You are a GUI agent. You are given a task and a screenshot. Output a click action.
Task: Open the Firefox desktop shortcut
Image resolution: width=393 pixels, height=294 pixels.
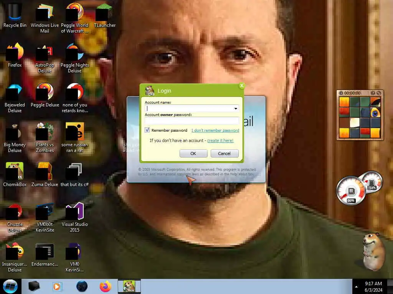coord(15,55)
